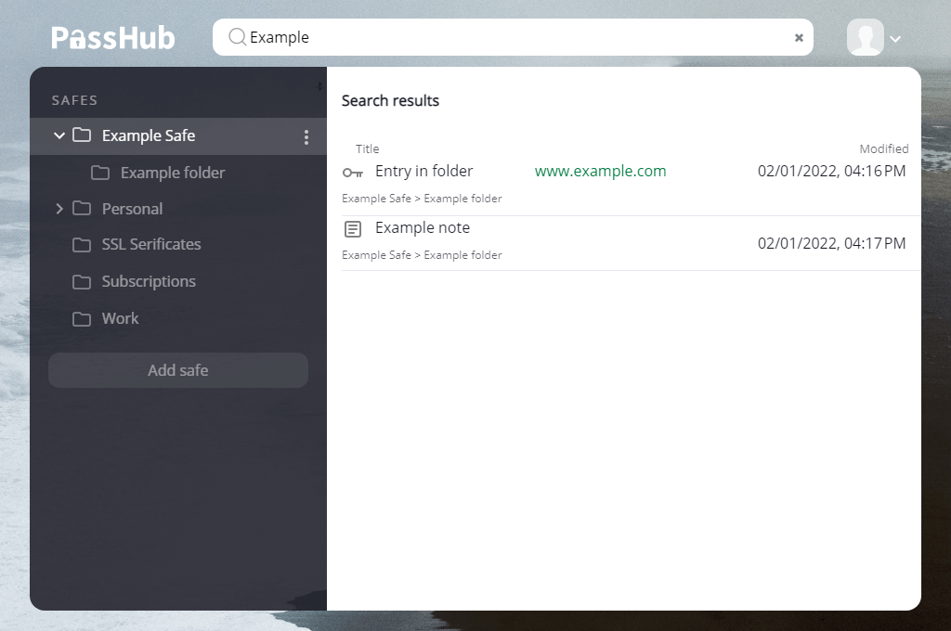The width and height of the screenshot is (951, 631).
Task: Expand the Personal safe chevron
Action: coord(59,209)
